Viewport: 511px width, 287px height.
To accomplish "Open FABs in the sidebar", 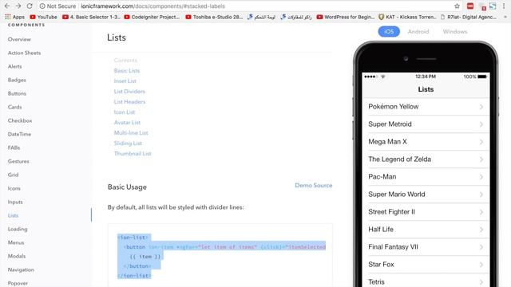I will 14,147.
